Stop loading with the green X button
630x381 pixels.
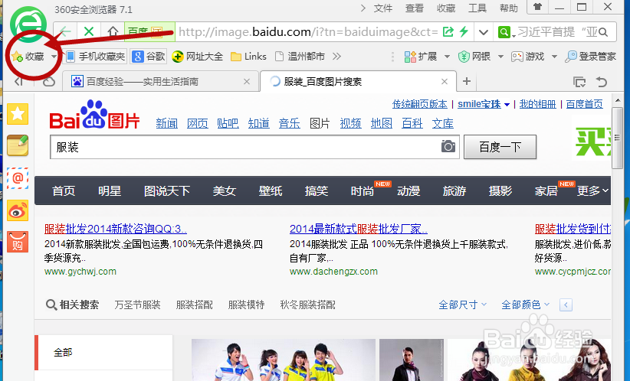[x=89, y=31]
